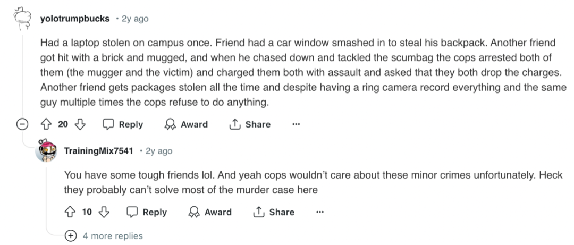574x245 pixels.
Task: Give Award to yolotrumpbucks' comment
Action: (187, 124)
